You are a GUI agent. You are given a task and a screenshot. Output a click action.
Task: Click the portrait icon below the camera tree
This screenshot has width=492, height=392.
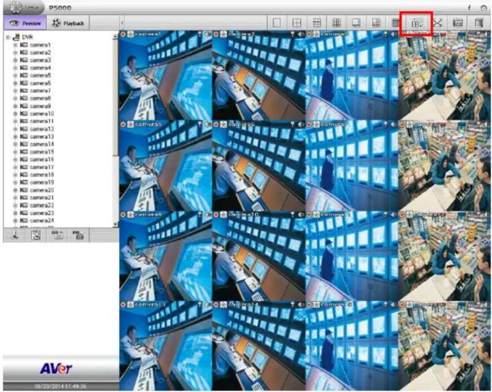click(x=36, y=235)
